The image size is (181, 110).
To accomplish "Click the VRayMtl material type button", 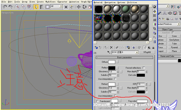I will point(147,52).
